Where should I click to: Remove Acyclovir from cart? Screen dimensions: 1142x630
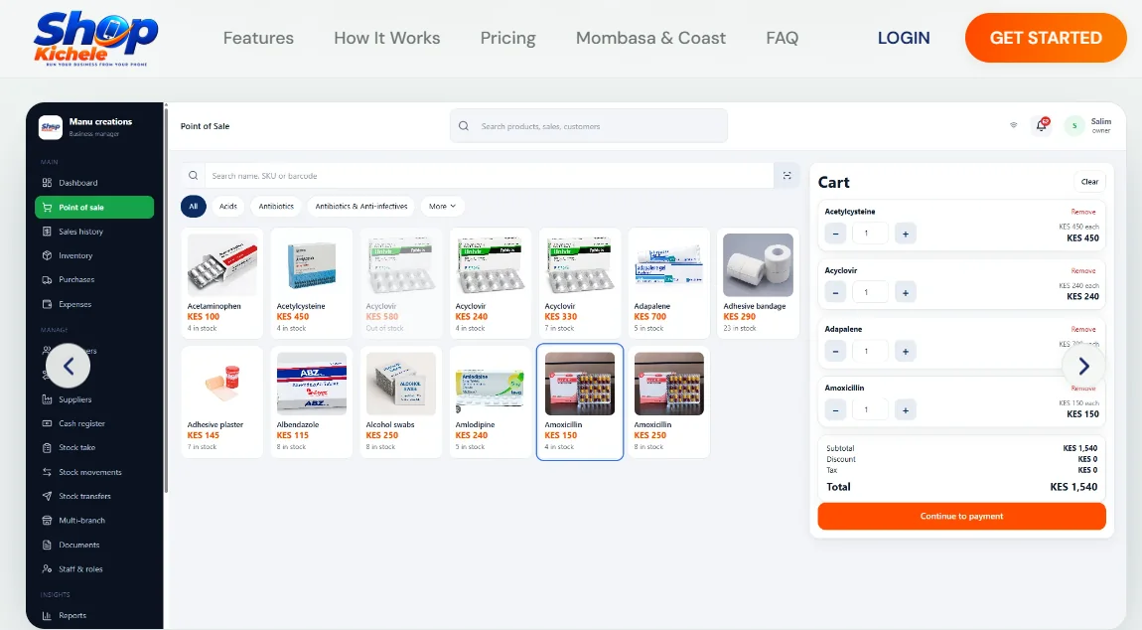(x=1083, y=271)
